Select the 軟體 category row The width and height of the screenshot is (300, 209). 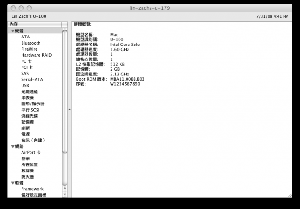click(x=35, y=183)
